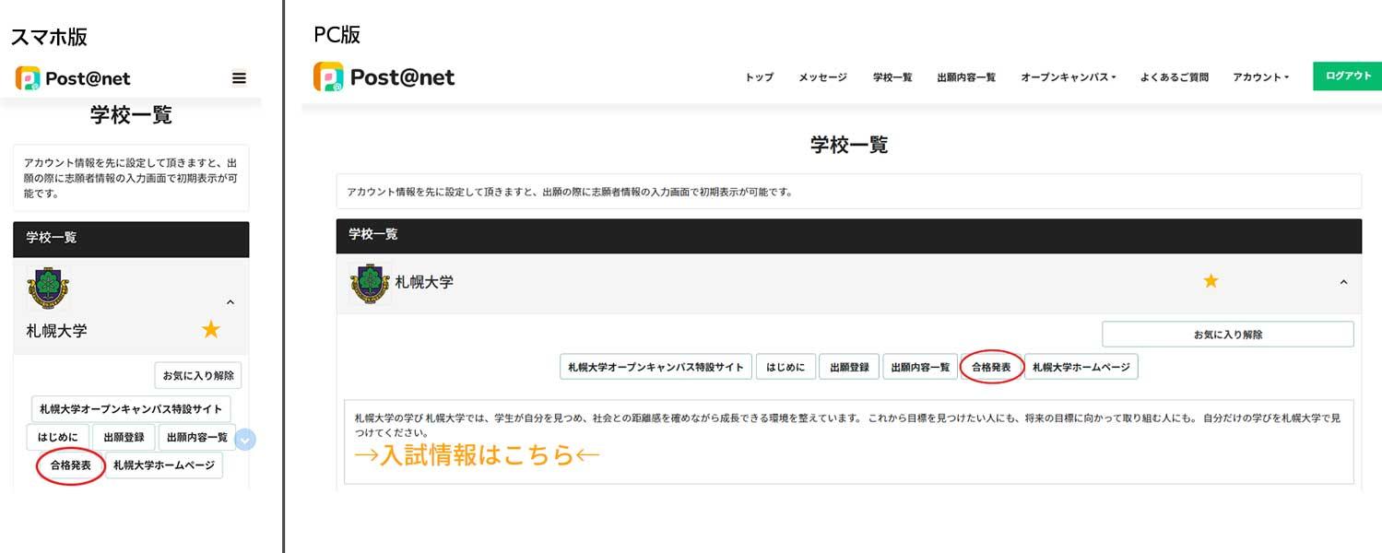Click お気に入り解除 in smartphone version
The width and height of the screenshot is (1382, 553).
tap(198, 375)
